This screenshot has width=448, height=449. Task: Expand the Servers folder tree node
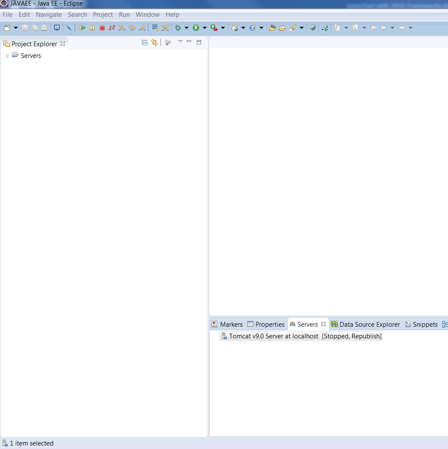7,56
